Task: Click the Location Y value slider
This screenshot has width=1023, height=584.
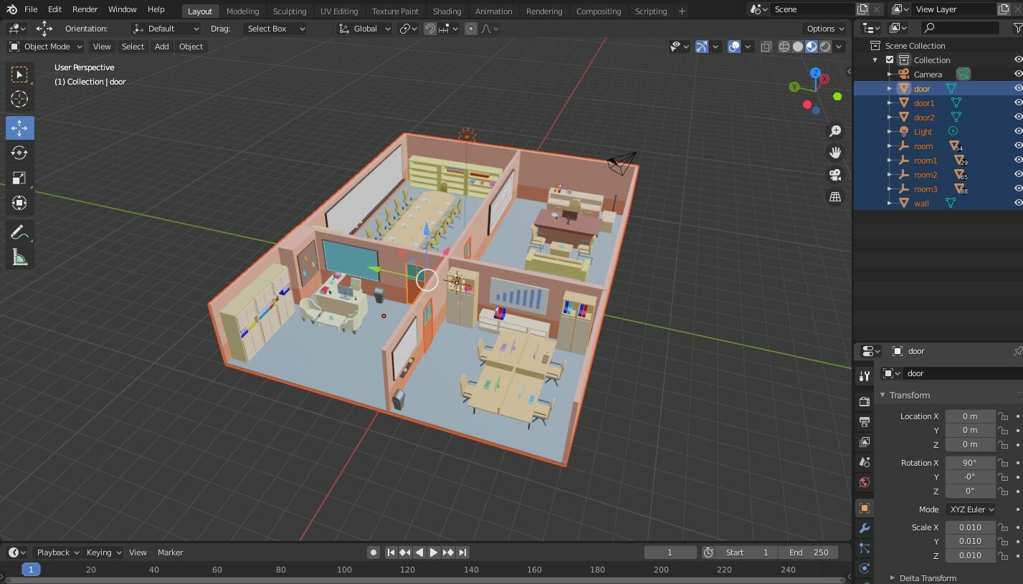Action: coord(969,430)
